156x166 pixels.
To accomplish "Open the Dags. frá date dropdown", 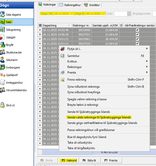I will [72, 14].
